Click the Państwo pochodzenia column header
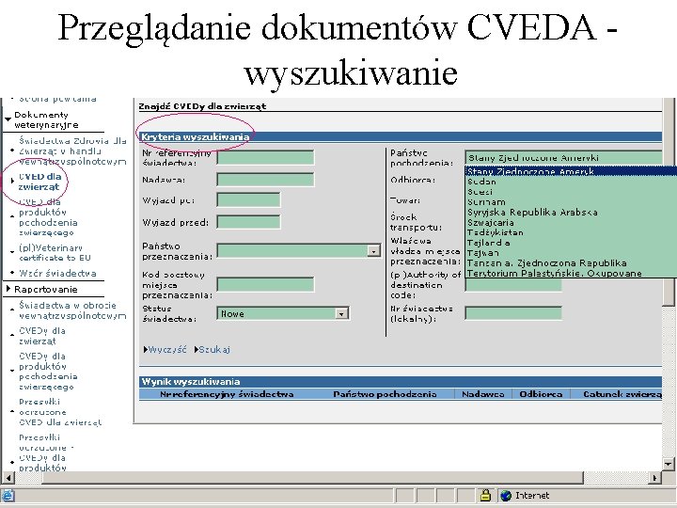The width and height of the screenshot is (677, 508). 385,394
